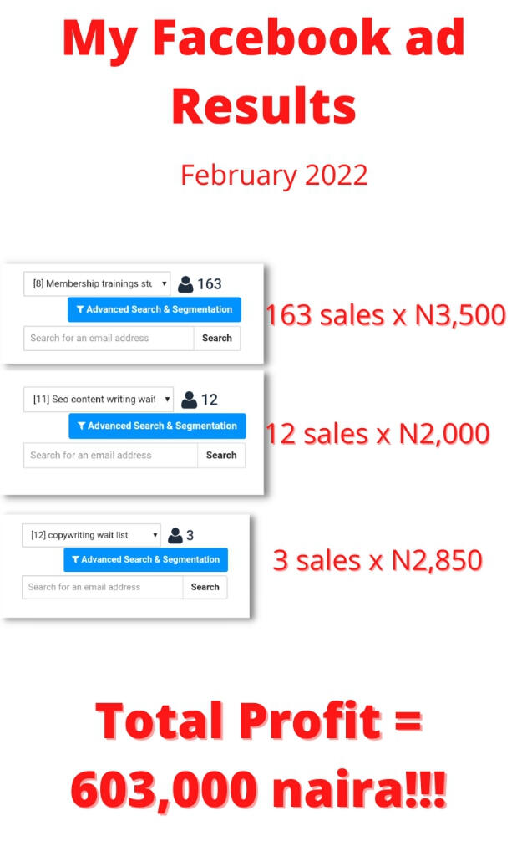
Task: Click Search button in copywriting wait list panel
Action: pyautogui.click(x=205, y=587)
